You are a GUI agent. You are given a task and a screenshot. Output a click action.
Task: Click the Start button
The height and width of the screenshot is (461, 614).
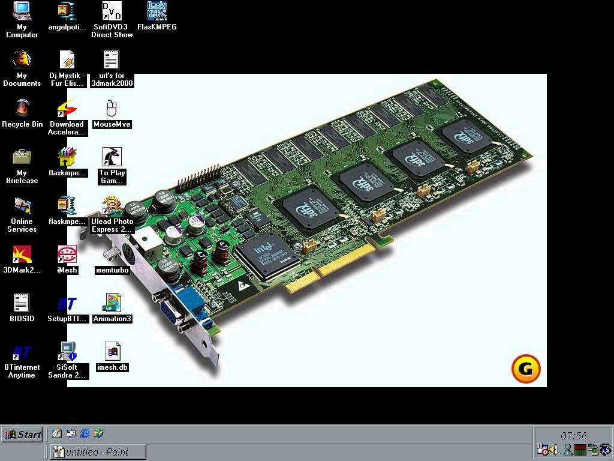tap(22, 435)
